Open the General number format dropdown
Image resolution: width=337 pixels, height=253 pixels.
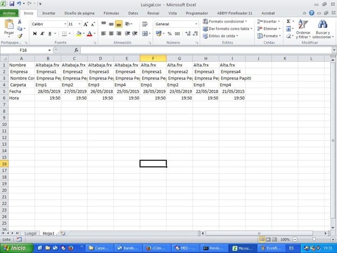(x=196, y=24)
